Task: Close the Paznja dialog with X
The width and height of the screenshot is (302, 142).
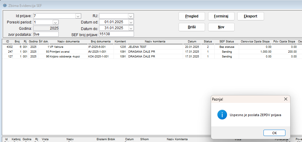Action: 285,99
